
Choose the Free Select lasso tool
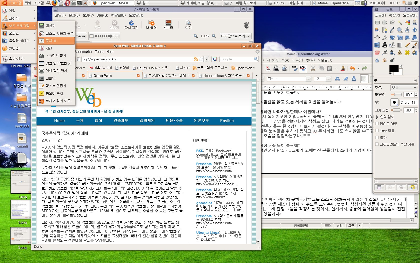[392, 23]
